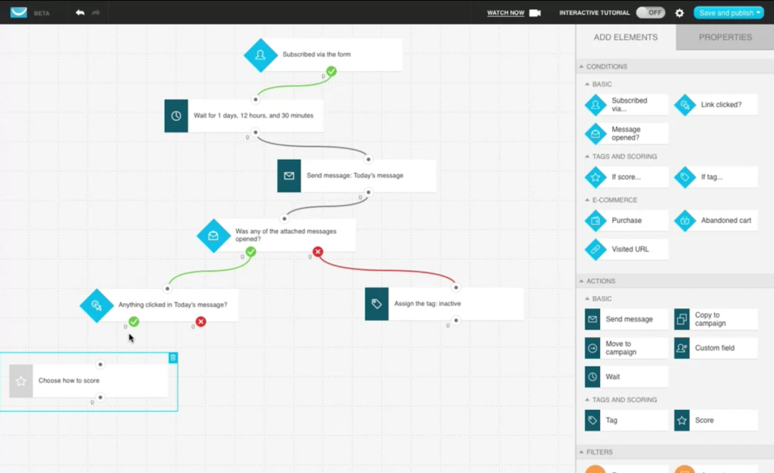Click the redo arrow in top bar
This screenshot has height=473, width=774.
tap(96, 13)
